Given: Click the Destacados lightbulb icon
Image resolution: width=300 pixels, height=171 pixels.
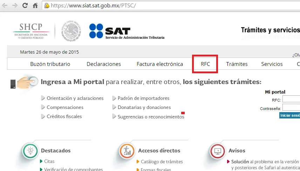Looking at the screenshot, I should point(30,151).
